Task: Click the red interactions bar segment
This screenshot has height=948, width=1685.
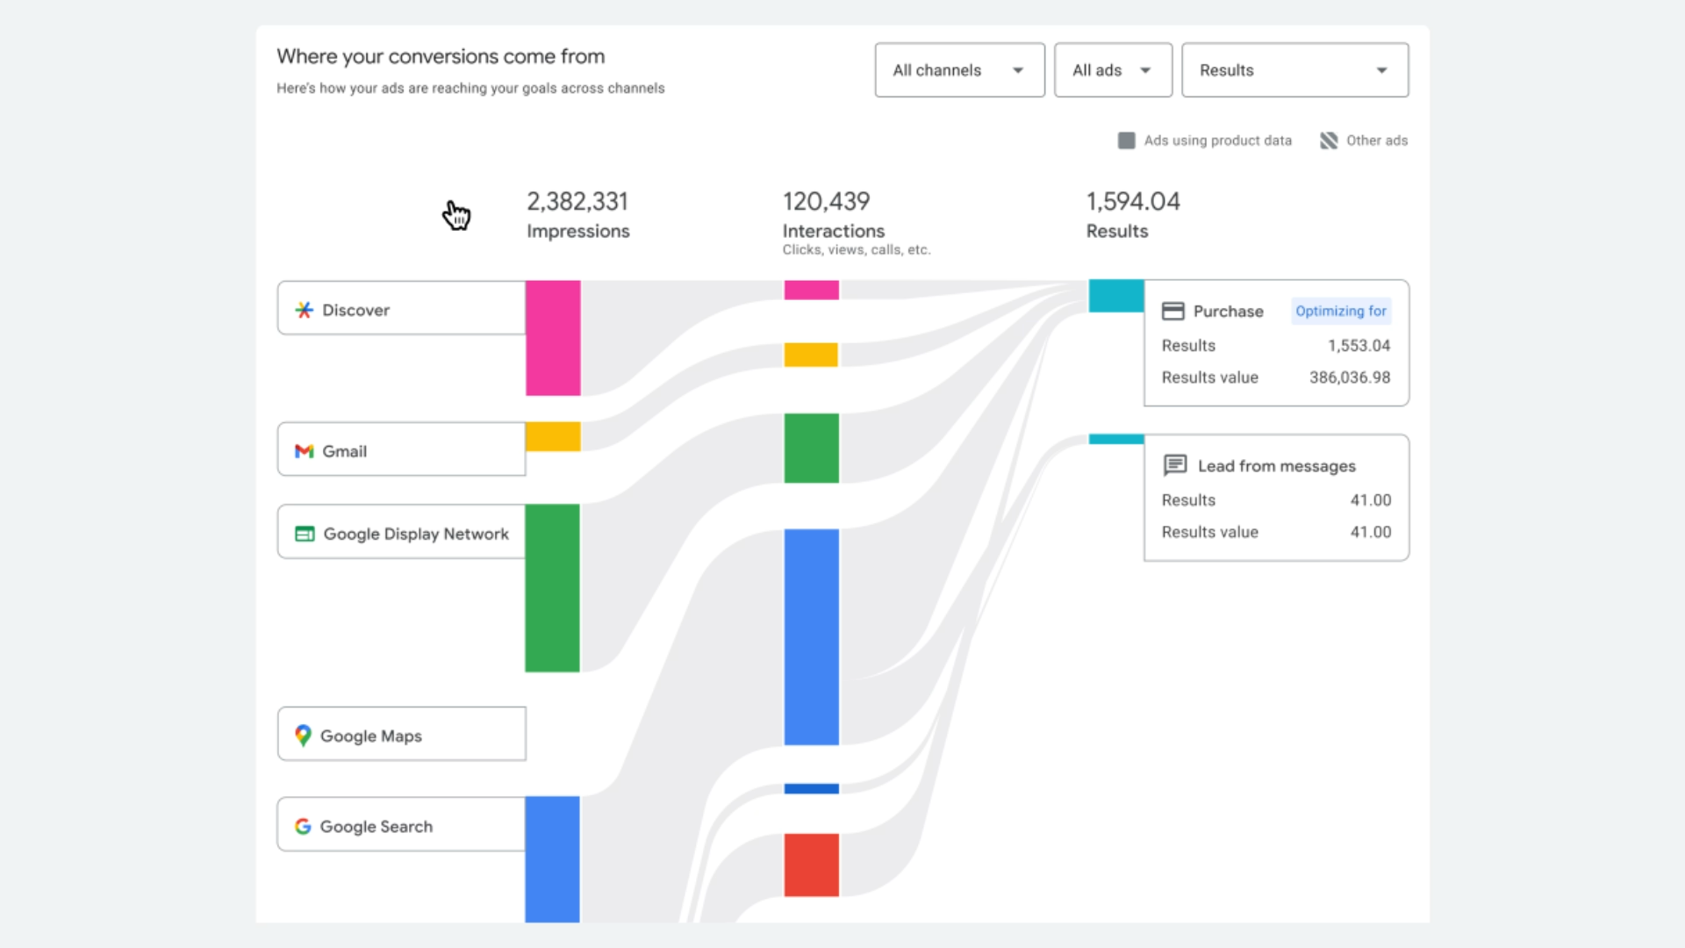Action: click(811, 865)
